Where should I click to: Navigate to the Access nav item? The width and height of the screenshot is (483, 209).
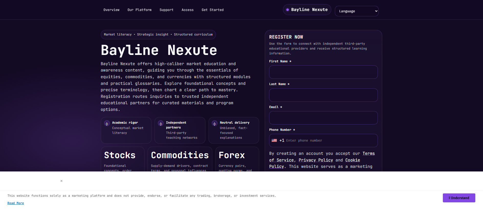[188, 10]
